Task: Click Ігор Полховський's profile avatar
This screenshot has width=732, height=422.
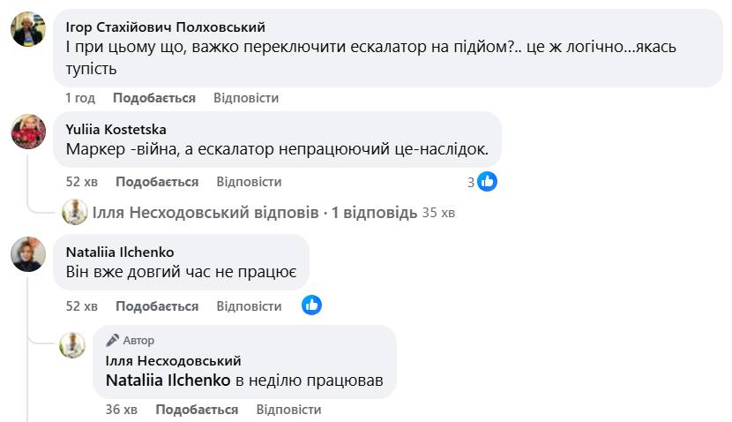Action: (x=28, y=30)
